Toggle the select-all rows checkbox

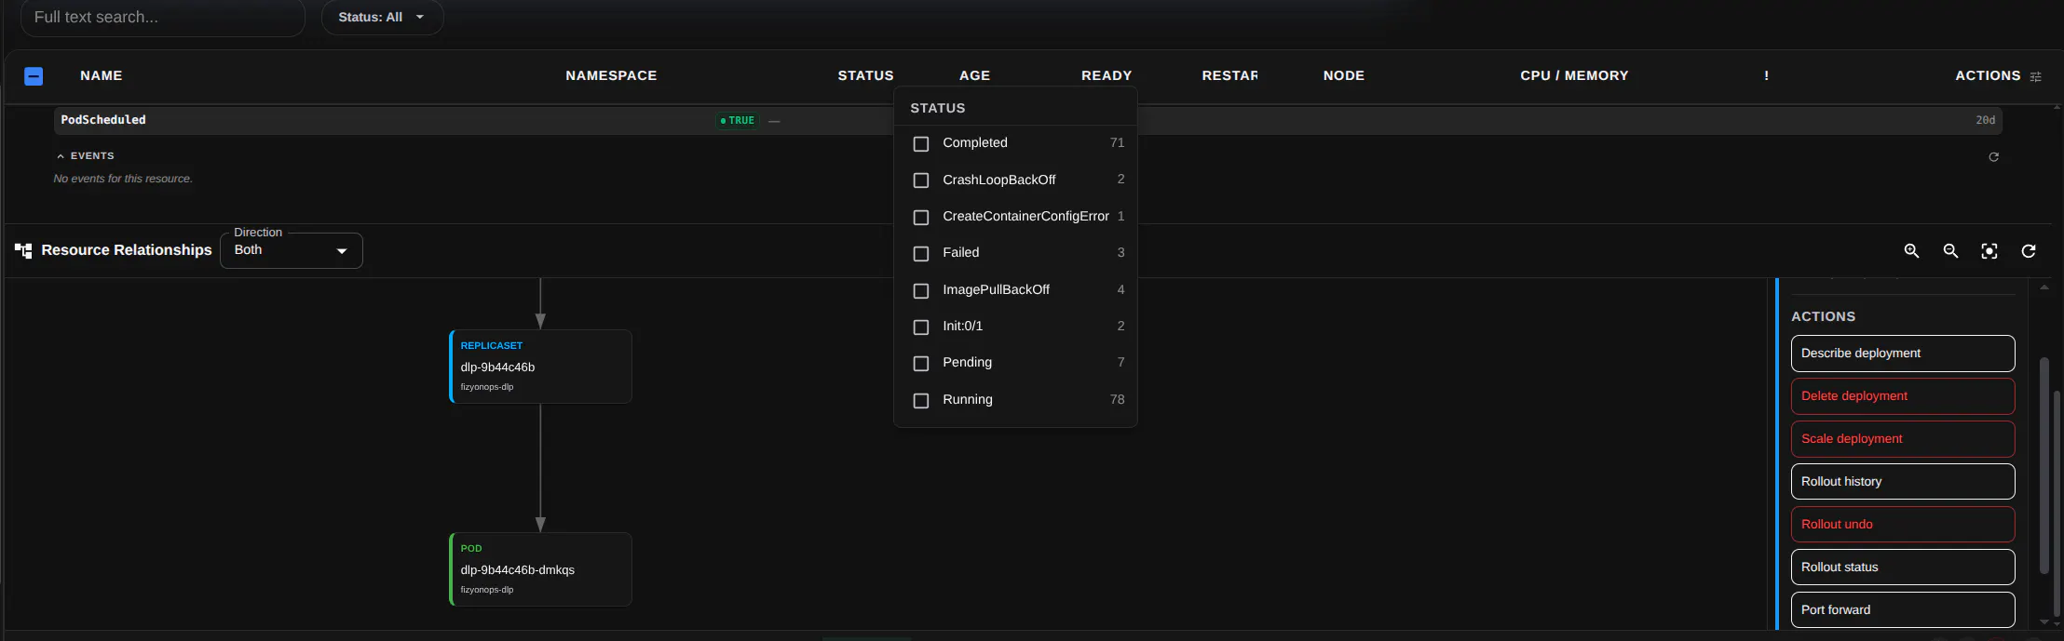pos(34,76)
